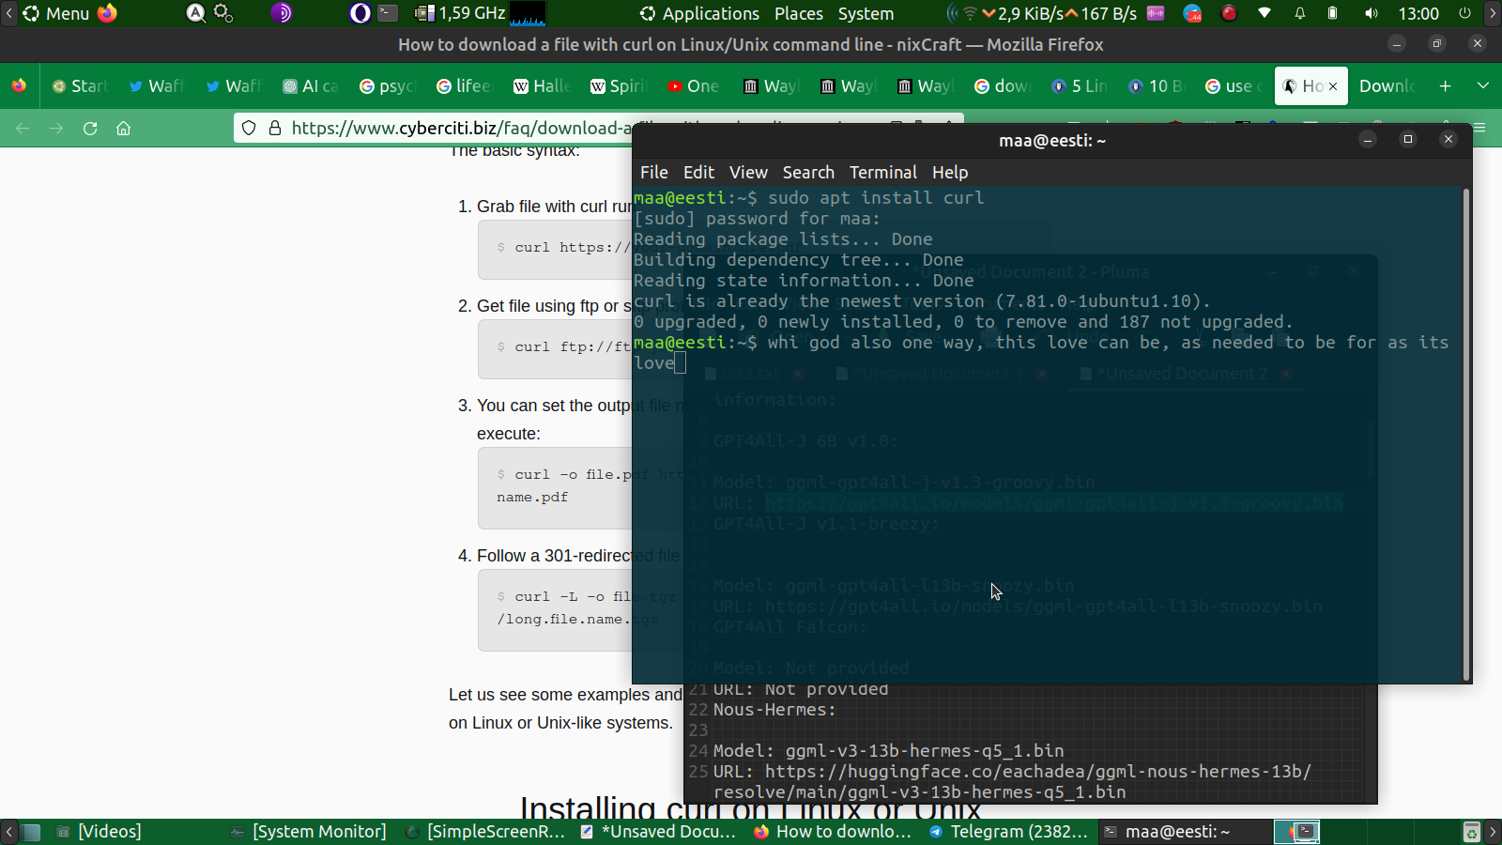Launch the dark blue crescent-circle app in the top panel
Image resolution: width=1502 pixels, height=845 pixels.
[360, 13]
